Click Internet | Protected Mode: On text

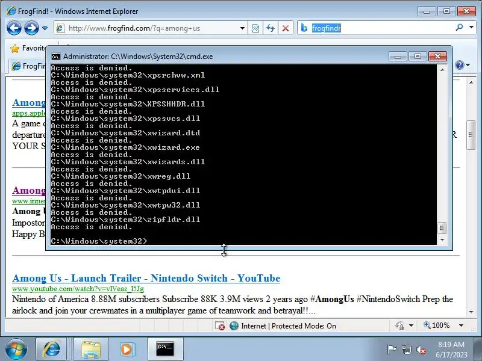coord(289,326)
